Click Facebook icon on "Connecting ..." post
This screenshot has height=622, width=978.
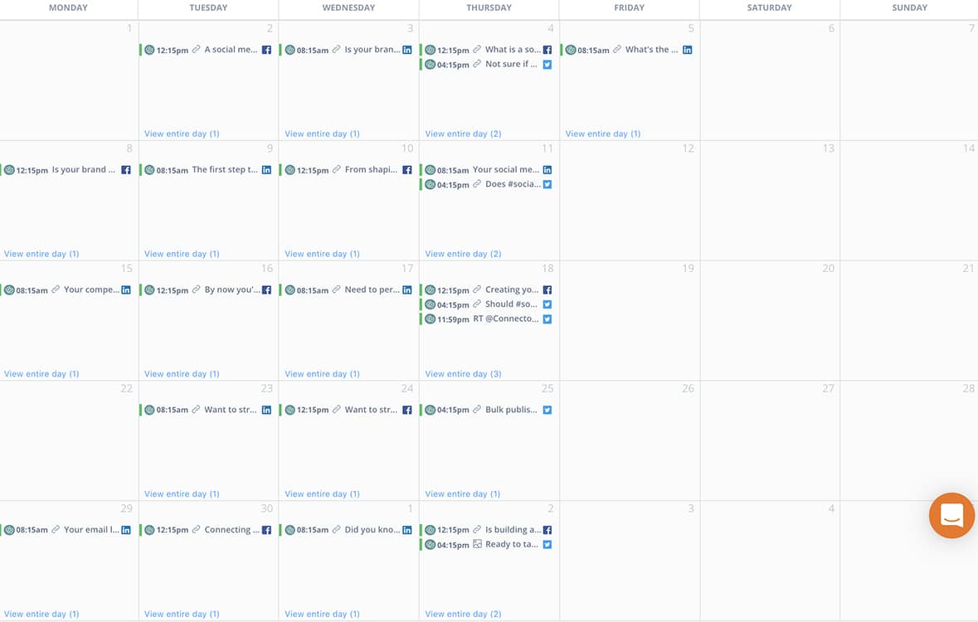(266, 530)
